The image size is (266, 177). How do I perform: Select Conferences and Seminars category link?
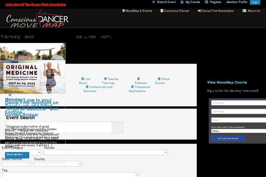click(x=98, y=89)
